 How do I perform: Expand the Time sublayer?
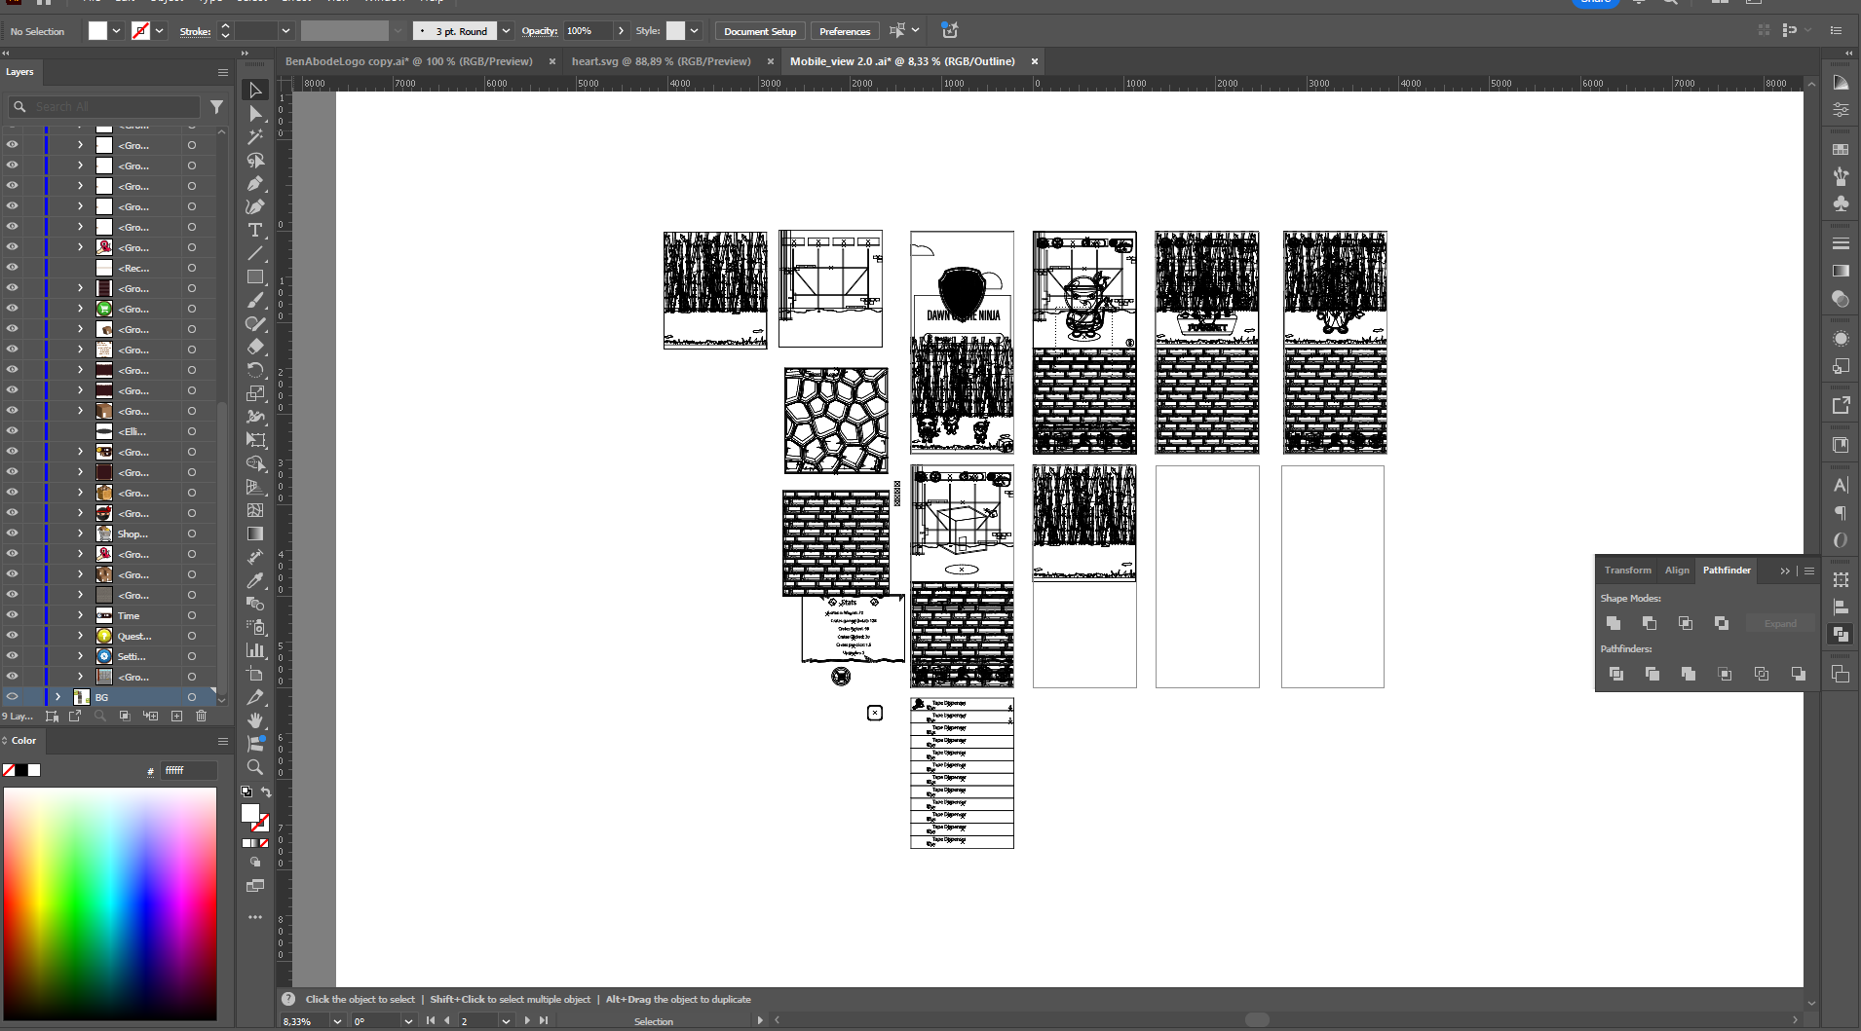pyautogui.click(x=80, y=615)
